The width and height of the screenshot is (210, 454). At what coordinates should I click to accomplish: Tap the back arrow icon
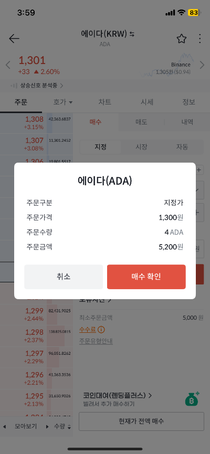click(14, 38)
